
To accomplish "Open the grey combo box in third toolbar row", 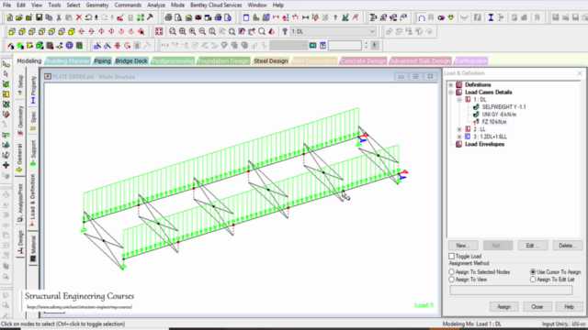I will 288,46.
